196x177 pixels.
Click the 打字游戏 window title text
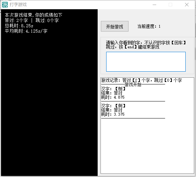18,5
